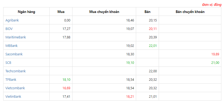Click the Techcombank link
224x103 pixels.
pyautogui.click(x=16, y=71)
